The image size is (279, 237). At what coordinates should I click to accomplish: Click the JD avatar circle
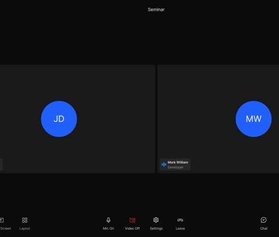59,119
